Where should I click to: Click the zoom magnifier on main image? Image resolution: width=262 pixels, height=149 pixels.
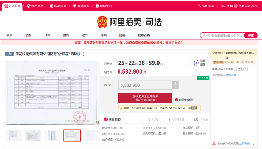[x=98, y=123]
